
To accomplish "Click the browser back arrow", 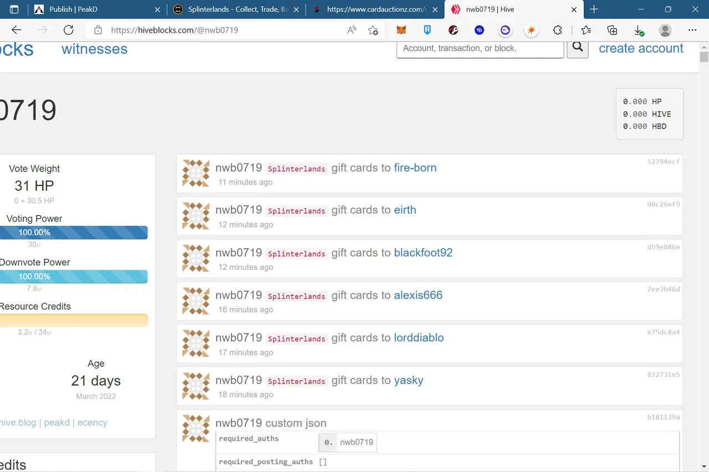I will pos(17,30).
